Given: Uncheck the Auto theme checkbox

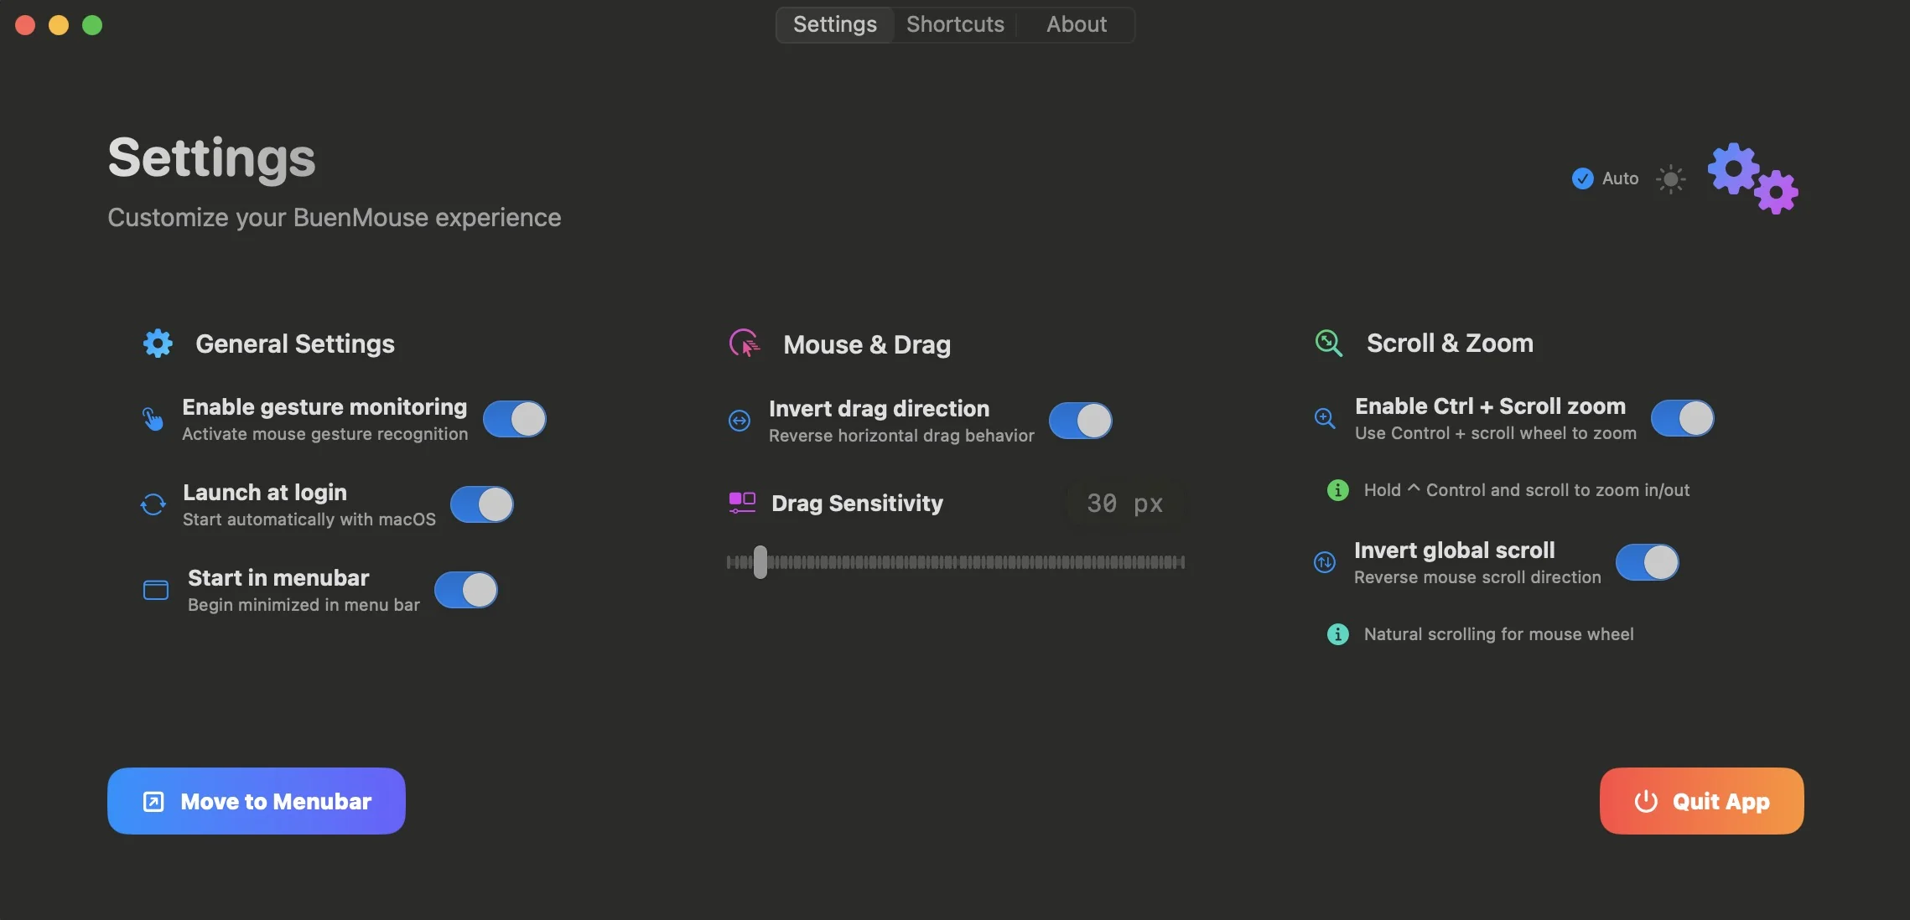Looking at the screenshot, I should (1583, 178).
